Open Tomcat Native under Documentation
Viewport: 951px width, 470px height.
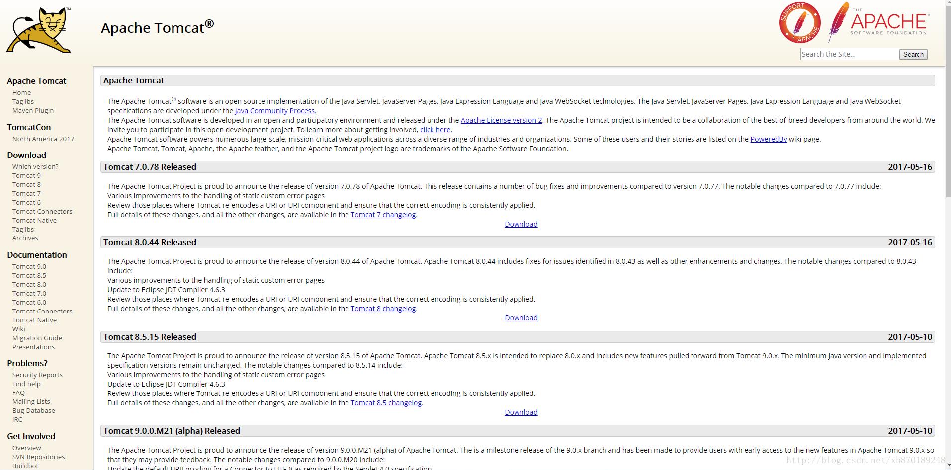(x=34, y=320)
